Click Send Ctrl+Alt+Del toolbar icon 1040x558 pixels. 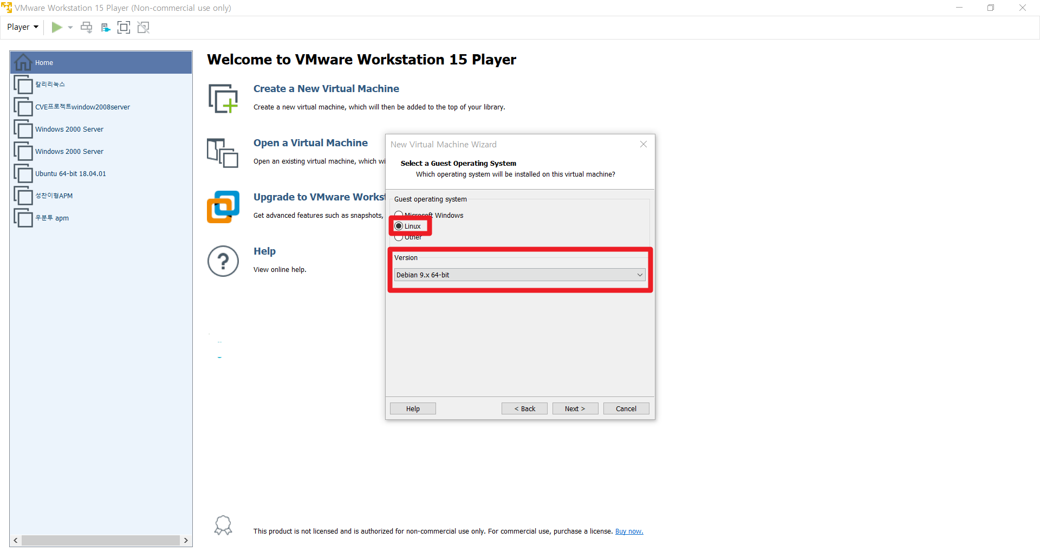click(86, 27)
